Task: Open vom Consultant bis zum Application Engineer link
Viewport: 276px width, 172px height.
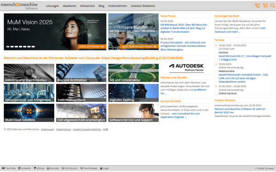Action: 180,115
